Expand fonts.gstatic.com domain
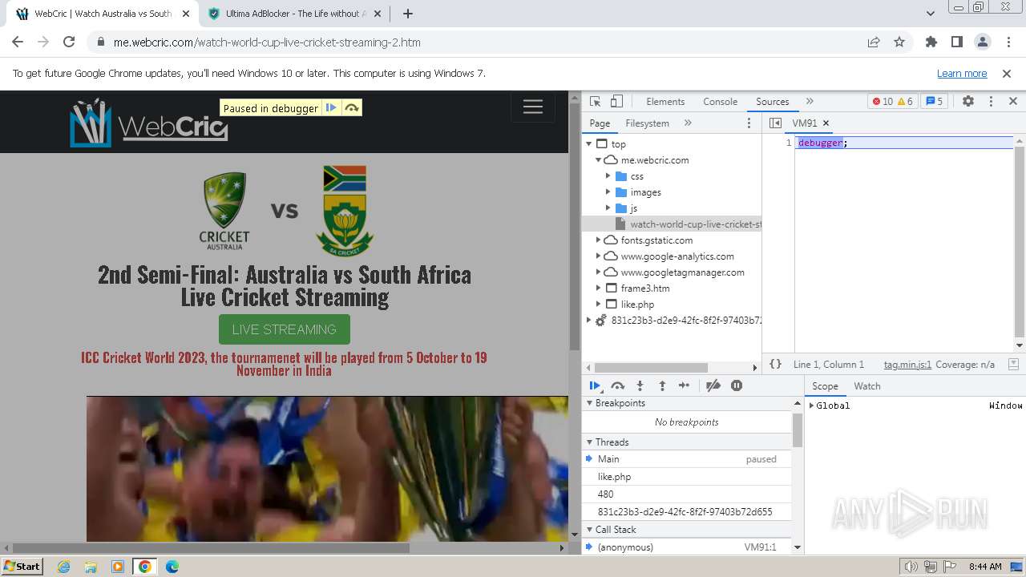1026x577 pixels. [x=599, y=240]
